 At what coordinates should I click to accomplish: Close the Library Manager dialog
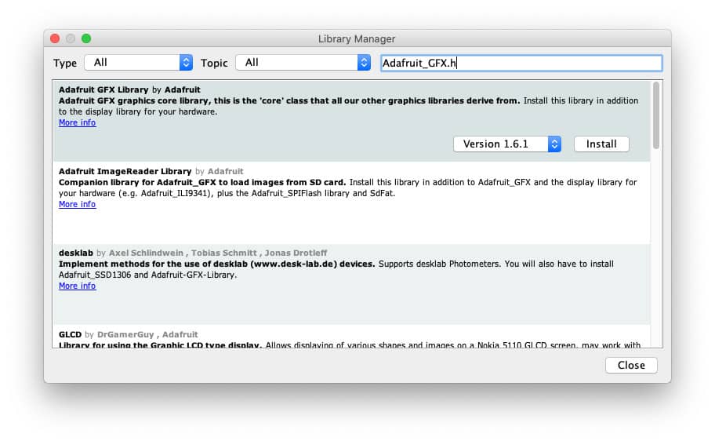(631, 365)
